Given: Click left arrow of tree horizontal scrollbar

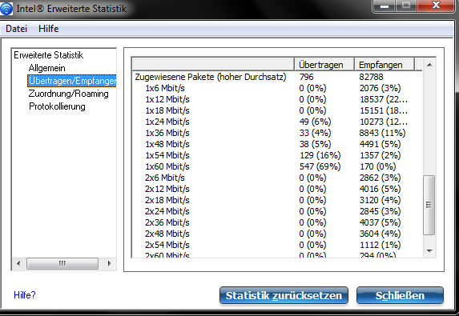Looking at the screenshot, I should tap(18, 263).
